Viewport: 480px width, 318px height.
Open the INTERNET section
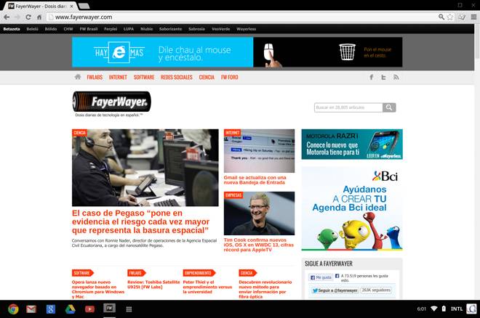(118, 77)
